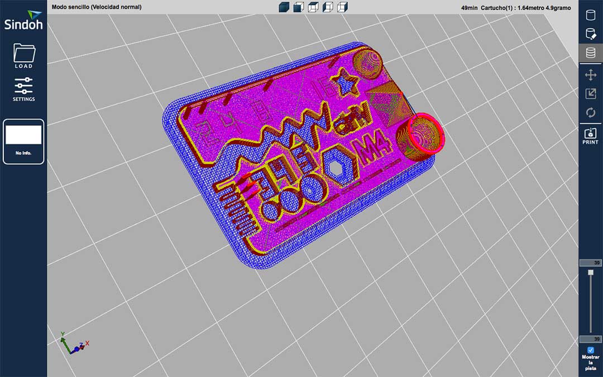Click the PRINT button
The image size is (603, 377).
[590, 136]
